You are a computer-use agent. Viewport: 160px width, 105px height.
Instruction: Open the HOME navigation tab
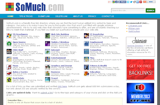pos(10,16)
